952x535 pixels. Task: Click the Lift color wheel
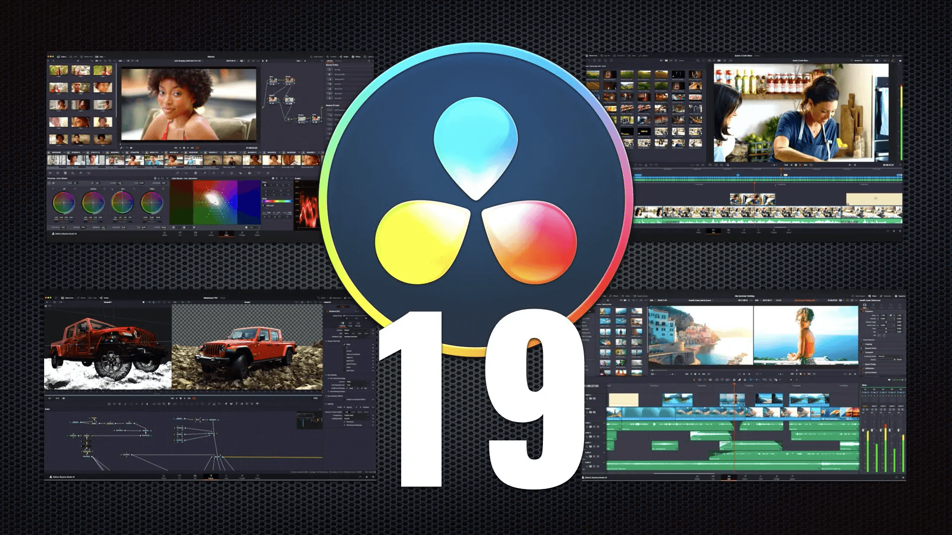64,203
